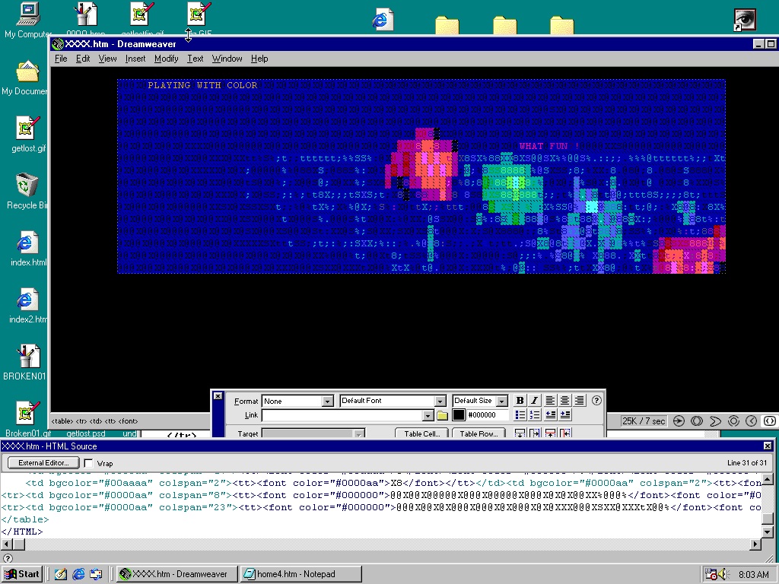Select the <td> tag in tag selector
This screenshot has width=779, height=584.
94,421
